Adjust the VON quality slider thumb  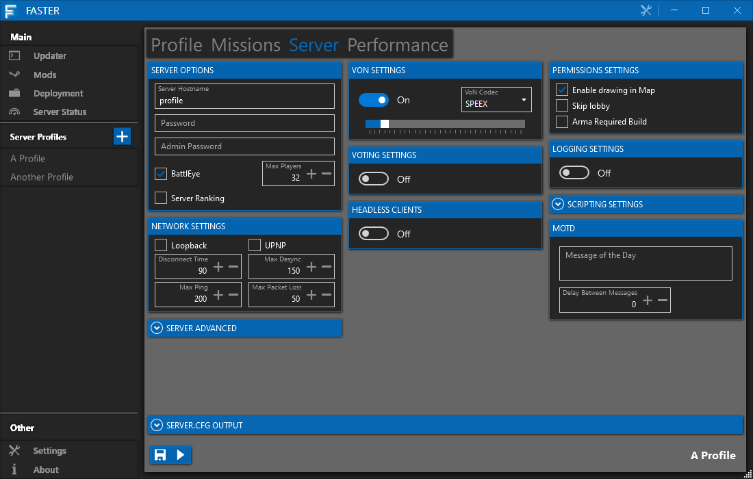385,124
